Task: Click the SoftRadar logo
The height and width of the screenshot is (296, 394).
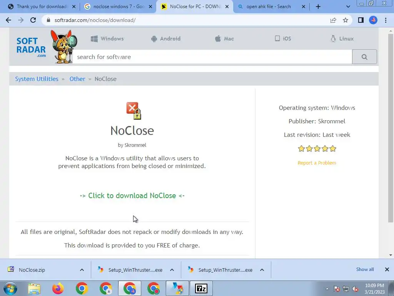Action: [31, 47]
